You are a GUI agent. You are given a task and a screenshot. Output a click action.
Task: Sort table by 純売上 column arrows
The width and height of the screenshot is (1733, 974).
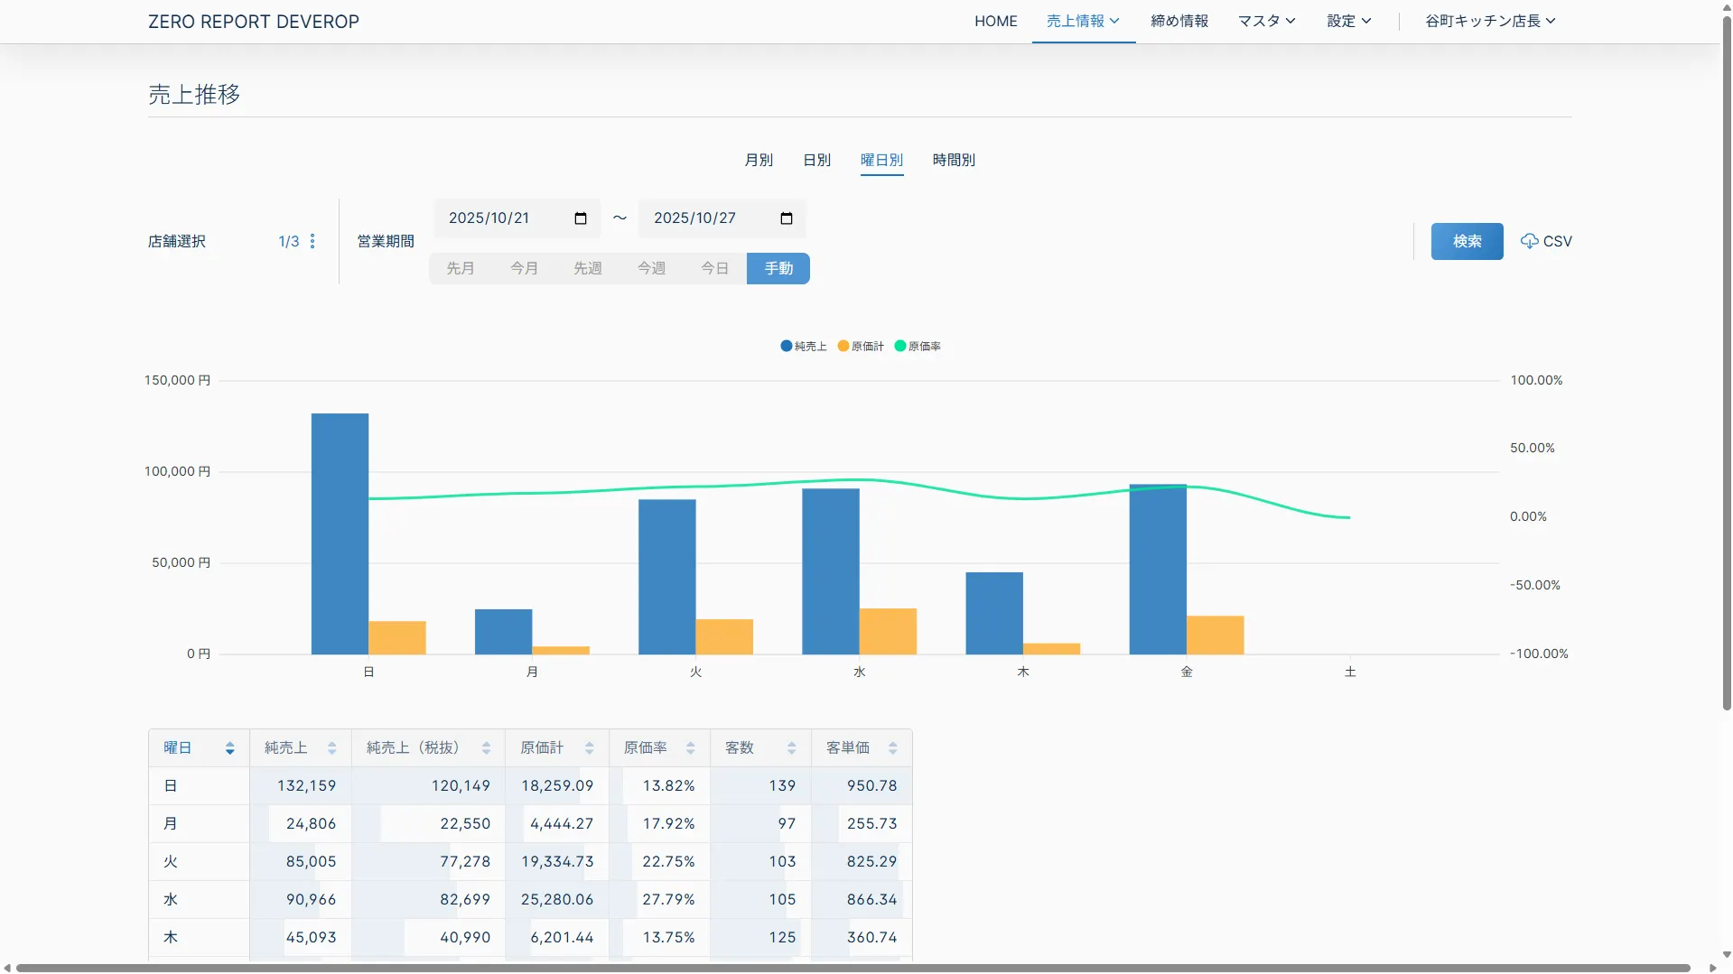[331, 748]
